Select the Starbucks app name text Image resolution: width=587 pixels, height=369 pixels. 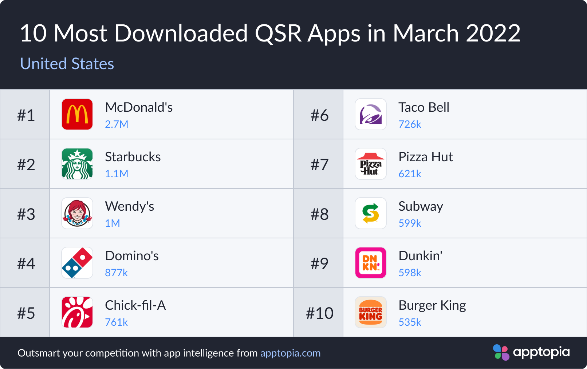tap(133, 157)
